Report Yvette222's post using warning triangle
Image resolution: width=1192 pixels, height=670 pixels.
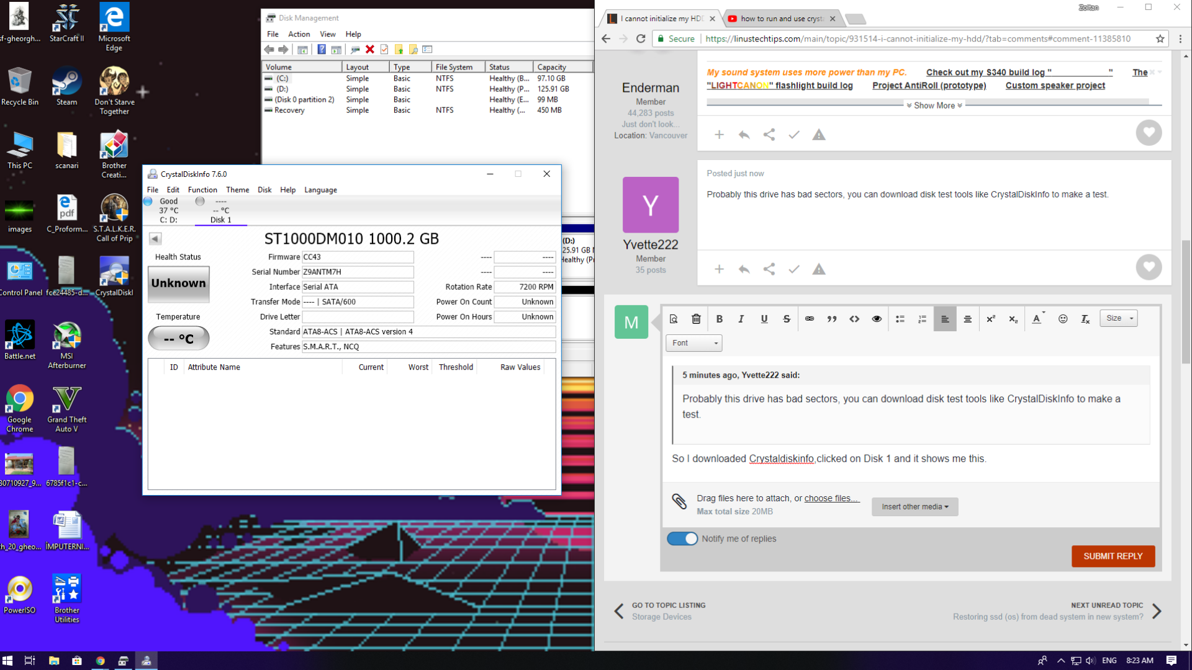(819, 269)
